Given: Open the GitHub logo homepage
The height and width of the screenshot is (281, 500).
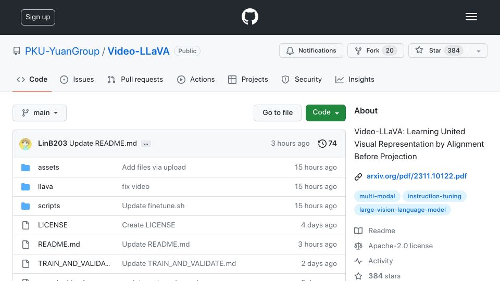Looking at the screenshot, I should pos(249,17).
